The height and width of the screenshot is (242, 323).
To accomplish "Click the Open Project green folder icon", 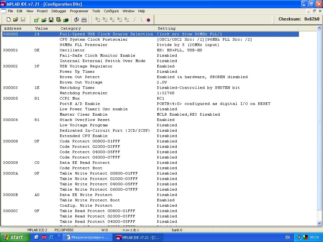I will [x=44, y=20].
